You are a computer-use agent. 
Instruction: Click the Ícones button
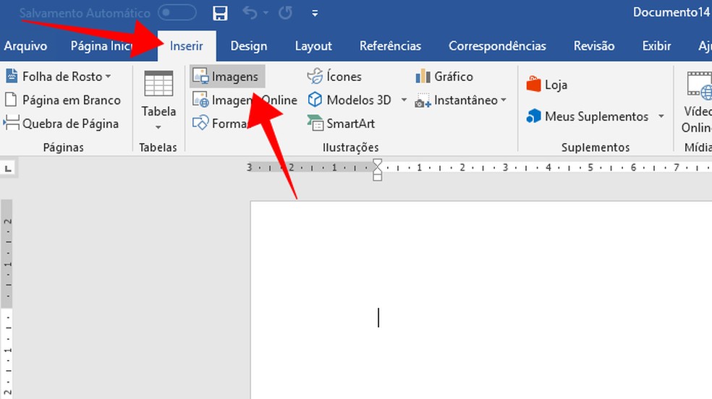(x=335, y=76)
